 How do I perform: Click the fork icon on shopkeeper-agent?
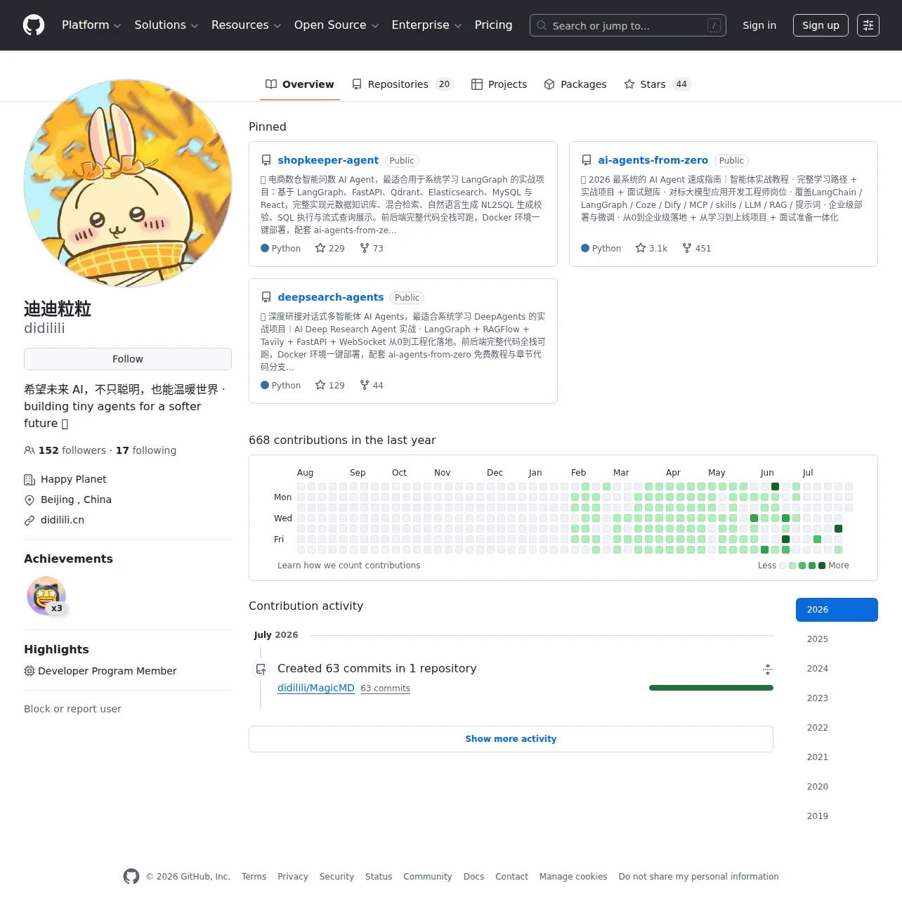(x=365, y=248)
